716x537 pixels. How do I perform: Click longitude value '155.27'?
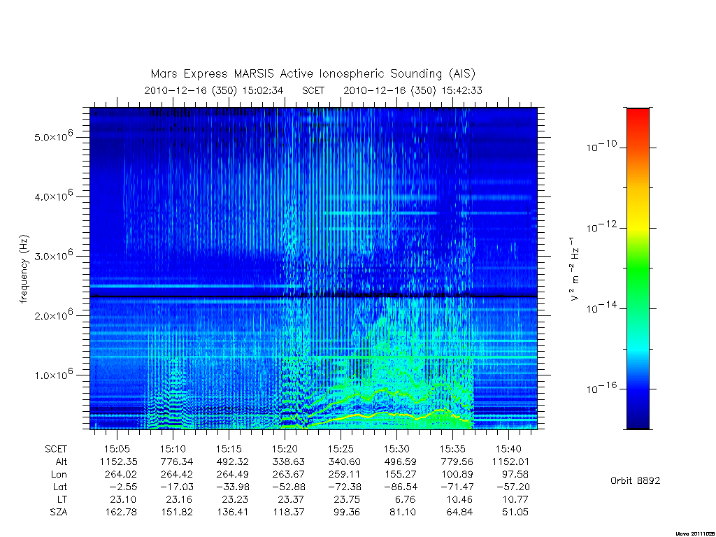(x=400, y=475)
